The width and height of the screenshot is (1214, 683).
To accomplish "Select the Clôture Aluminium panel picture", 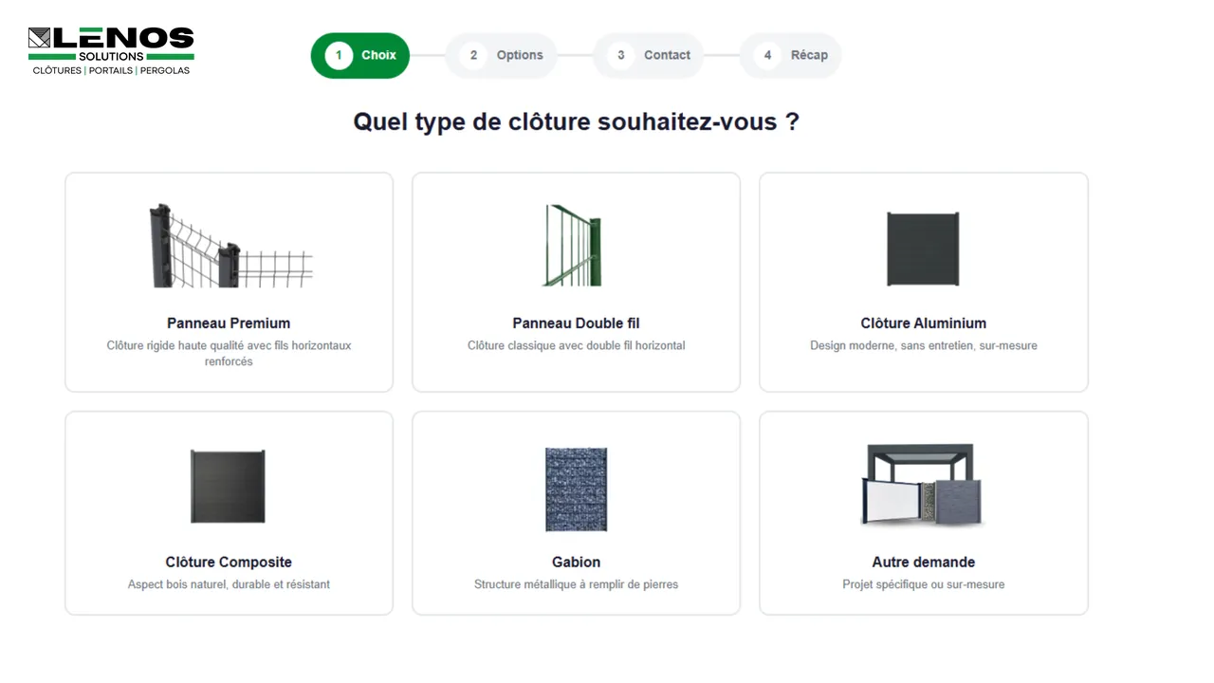I will point(923,249).
